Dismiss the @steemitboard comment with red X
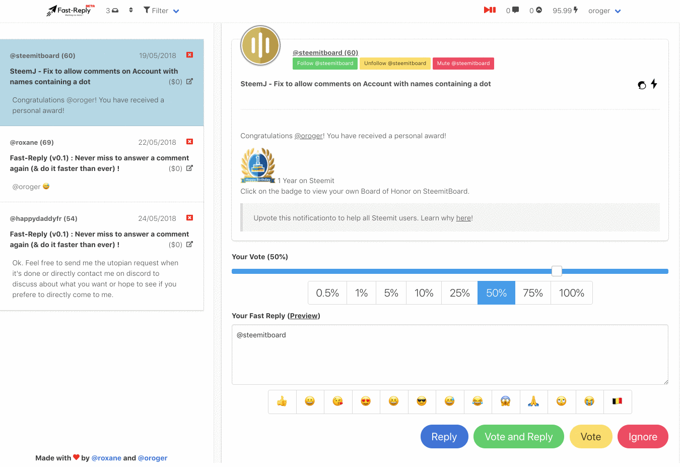The height and width of the screenshot is (467, 680). pos(190,55)
